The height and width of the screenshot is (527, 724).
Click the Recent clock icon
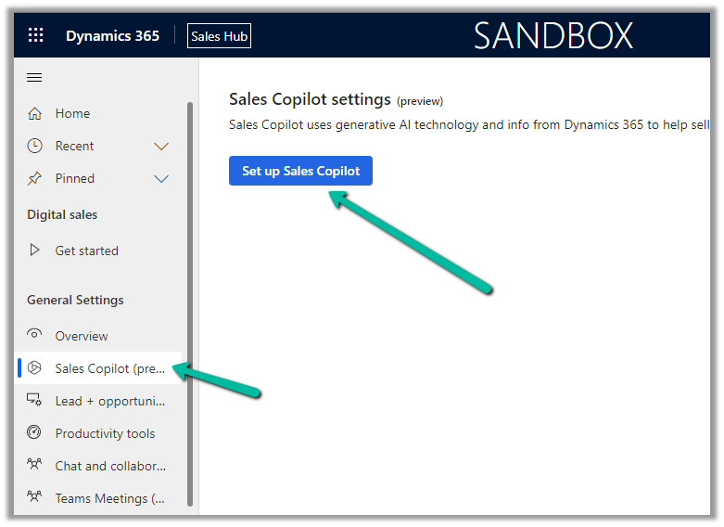pyautogui.click(x=35, y=146)
